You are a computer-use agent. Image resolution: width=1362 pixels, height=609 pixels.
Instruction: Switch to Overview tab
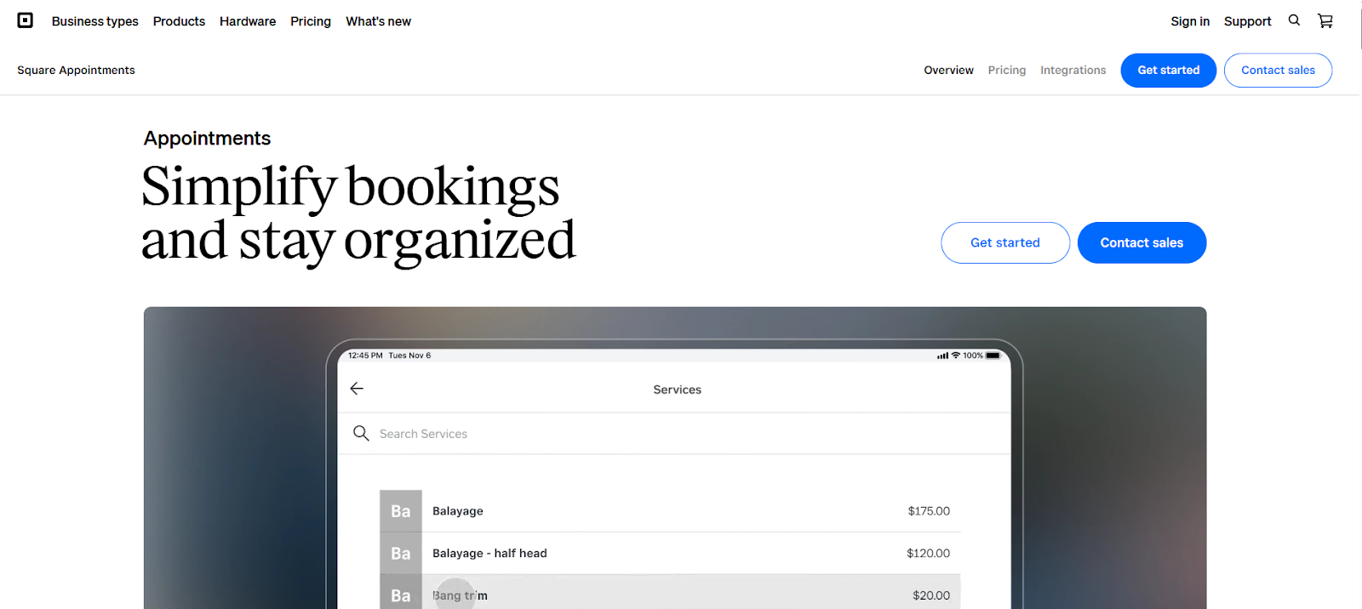coord(948,70)
